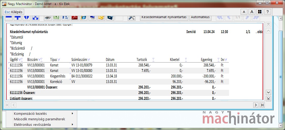This screenshot has width=285, height=130.
Task: Filter the Bizszám column
Action: pos(39,60)
